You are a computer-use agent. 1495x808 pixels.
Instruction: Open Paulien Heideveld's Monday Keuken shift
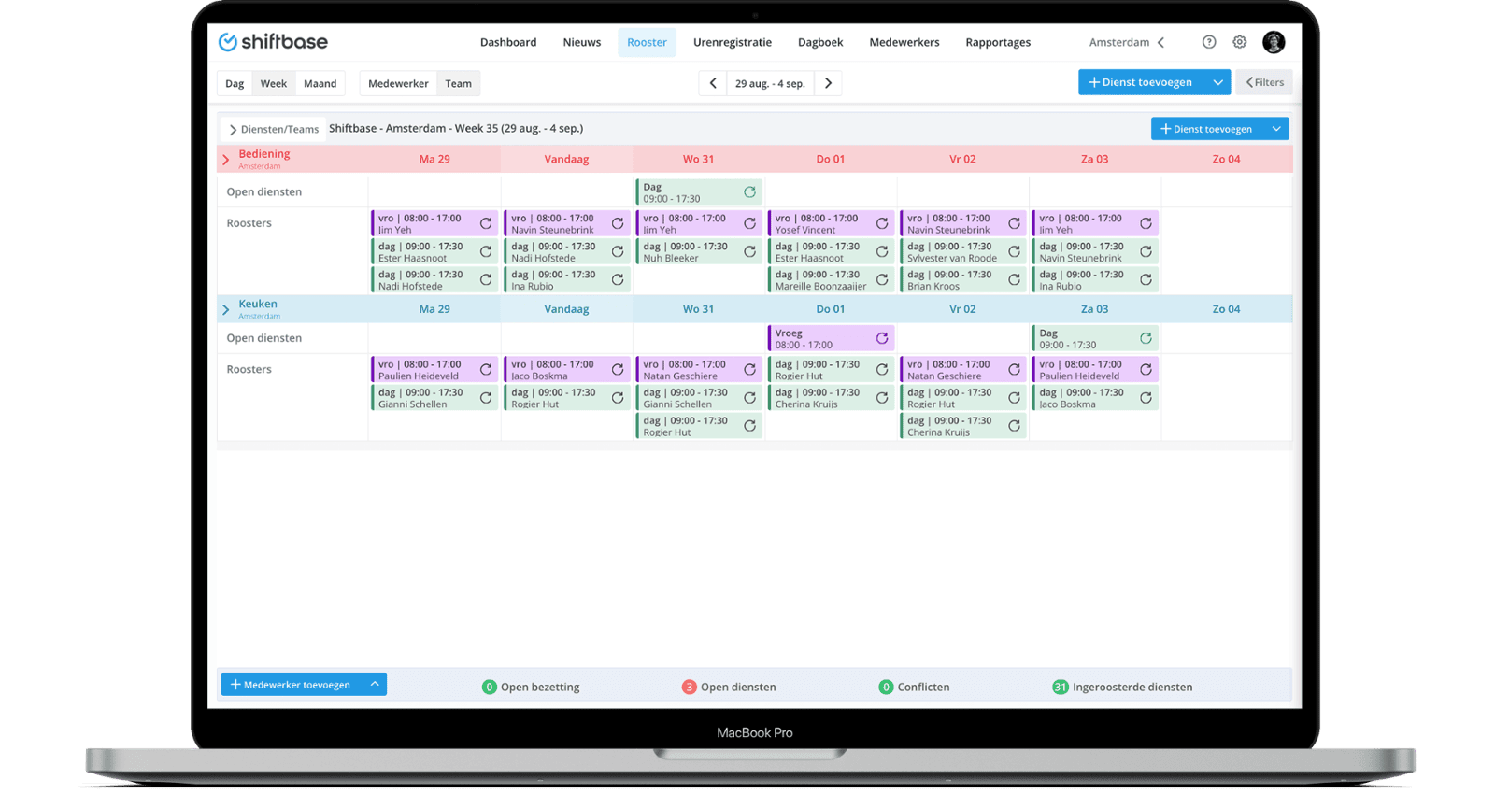(x=425, y=370)
